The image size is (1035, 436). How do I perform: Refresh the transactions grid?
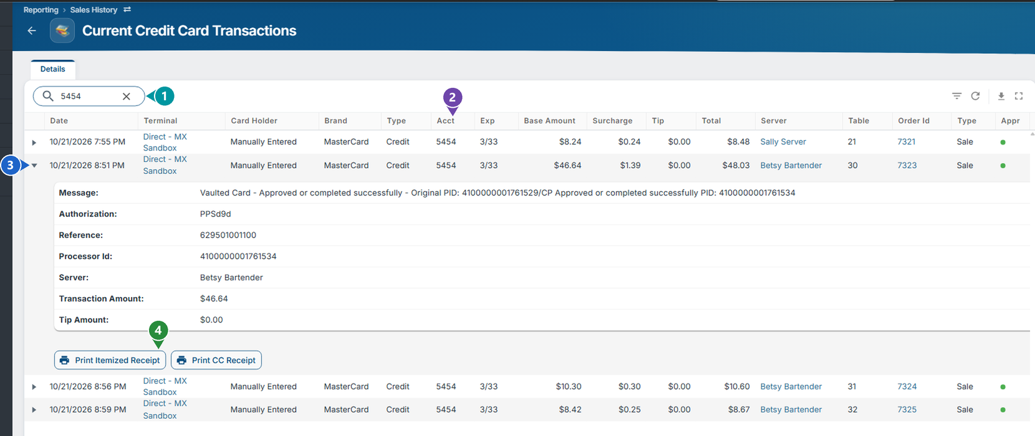click(975, 96)
